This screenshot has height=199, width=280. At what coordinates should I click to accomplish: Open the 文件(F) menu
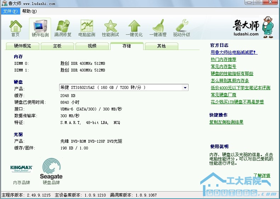click(x=10, y=11)
